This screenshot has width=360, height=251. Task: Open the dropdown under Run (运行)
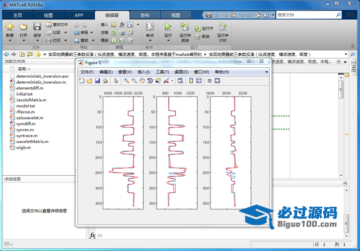168,41
